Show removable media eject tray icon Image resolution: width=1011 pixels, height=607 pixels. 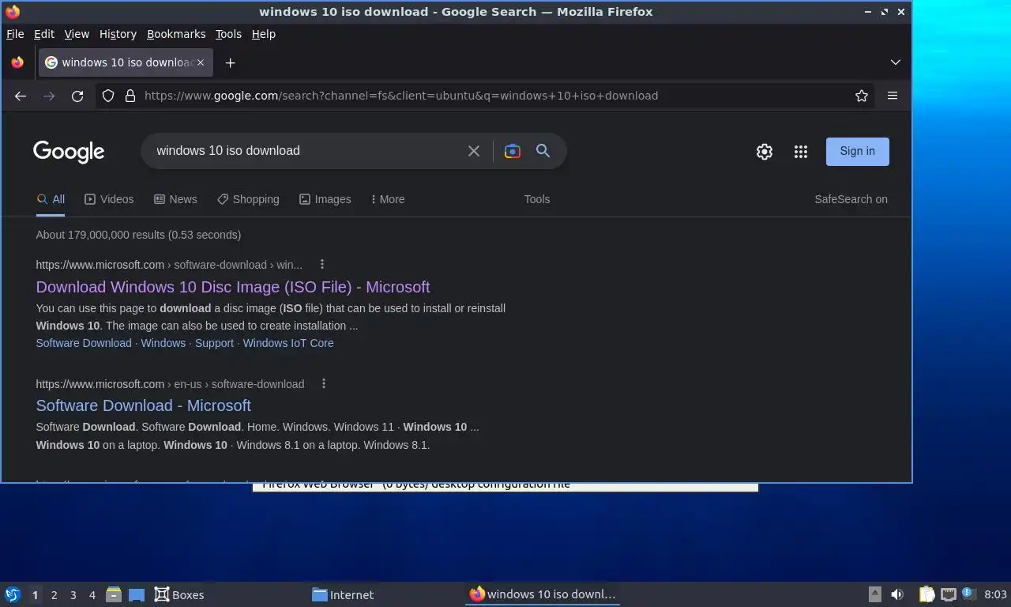click(875, 594)
